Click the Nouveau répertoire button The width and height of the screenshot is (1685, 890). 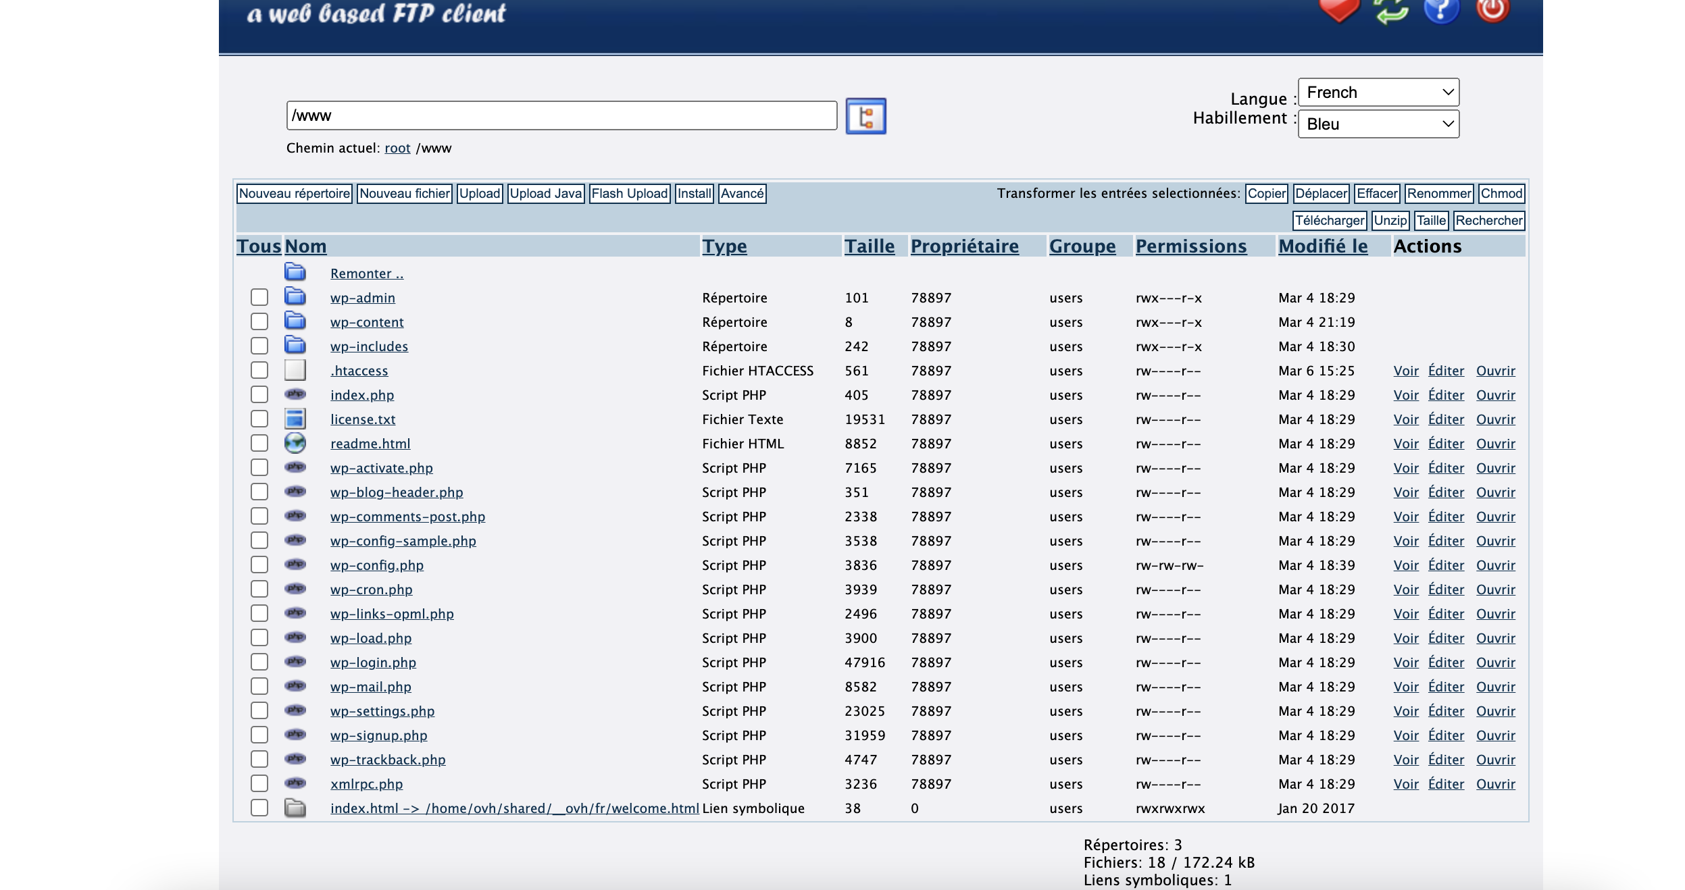(295, 194)
